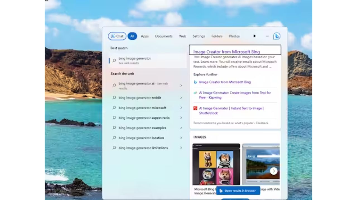Select best match 'bing image generator'
Viewport: 357px width, 200px height.
pos(148,61)
